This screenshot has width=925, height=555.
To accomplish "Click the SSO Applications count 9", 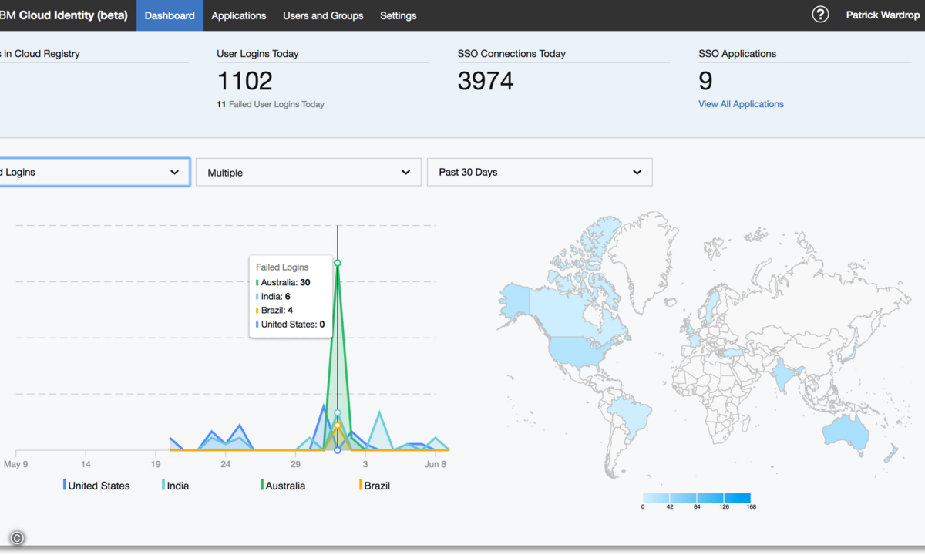I will 705,81.
